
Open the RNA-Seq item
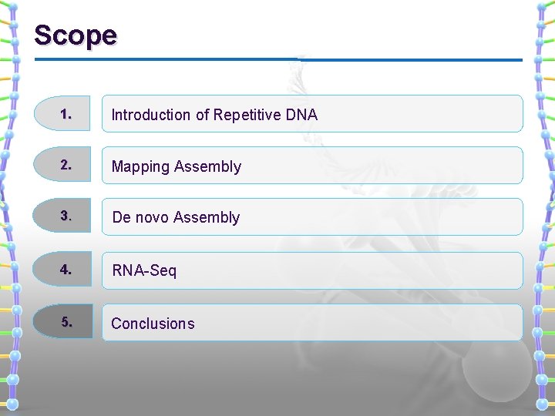click(x=144, y=270)
